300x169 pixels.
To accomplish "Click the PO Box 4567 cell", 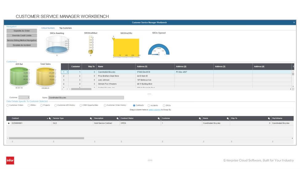I will [194, 72].
